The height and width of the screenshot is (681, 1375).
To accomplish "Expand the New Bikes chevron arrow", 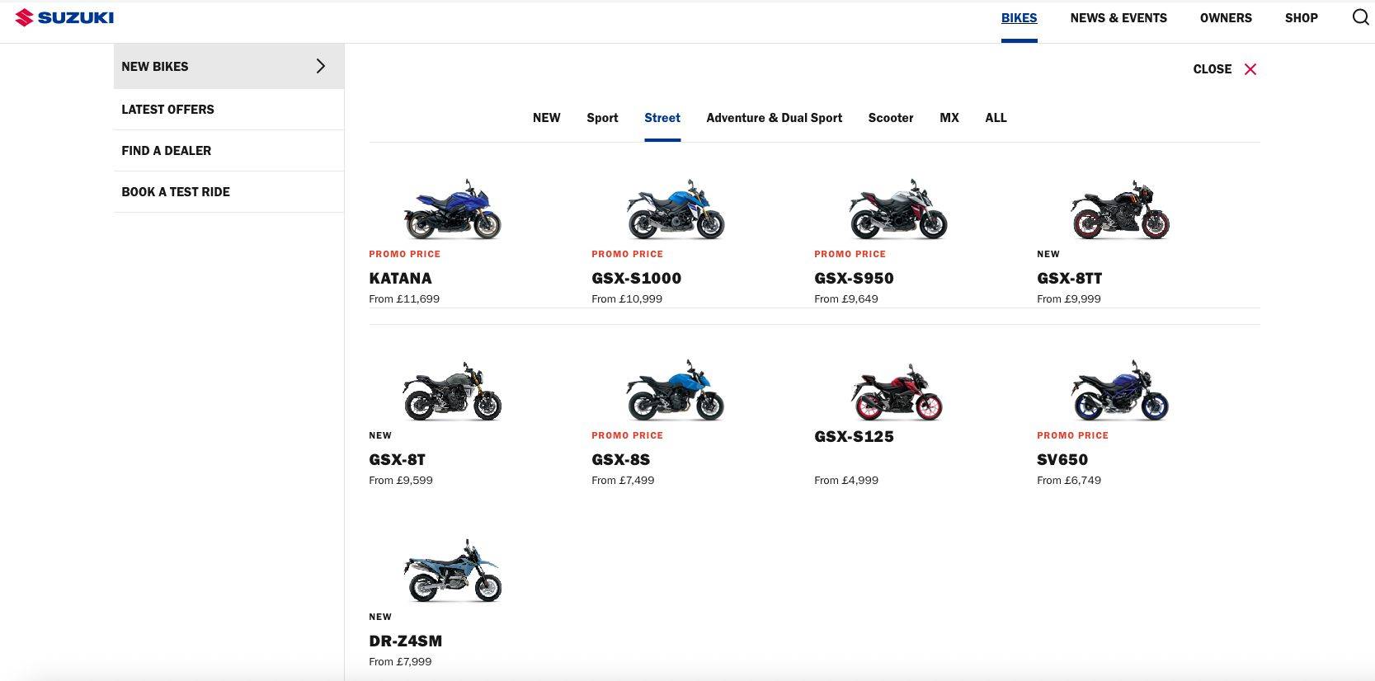I will click(321, 66).
